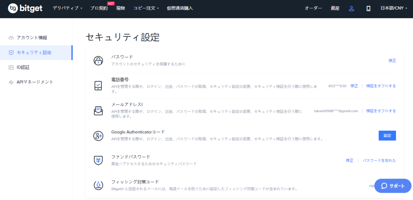
Task: Click the security settings shield icon
Action: point(11,52)
